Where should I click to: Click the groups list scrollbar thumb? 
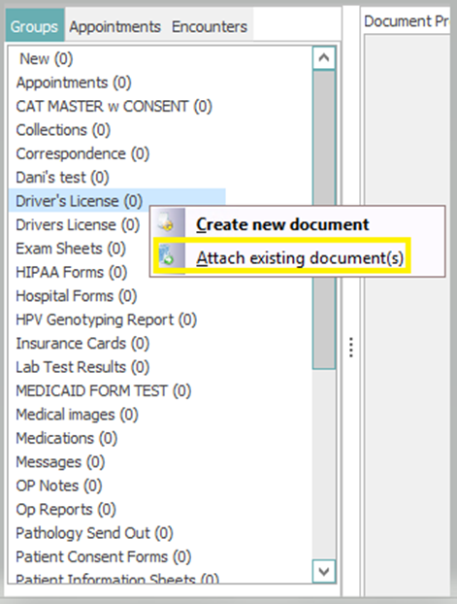coord(324,219)
